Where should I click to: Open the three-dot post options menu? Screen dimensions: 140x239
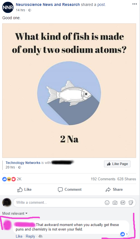[x=135, y=4]
